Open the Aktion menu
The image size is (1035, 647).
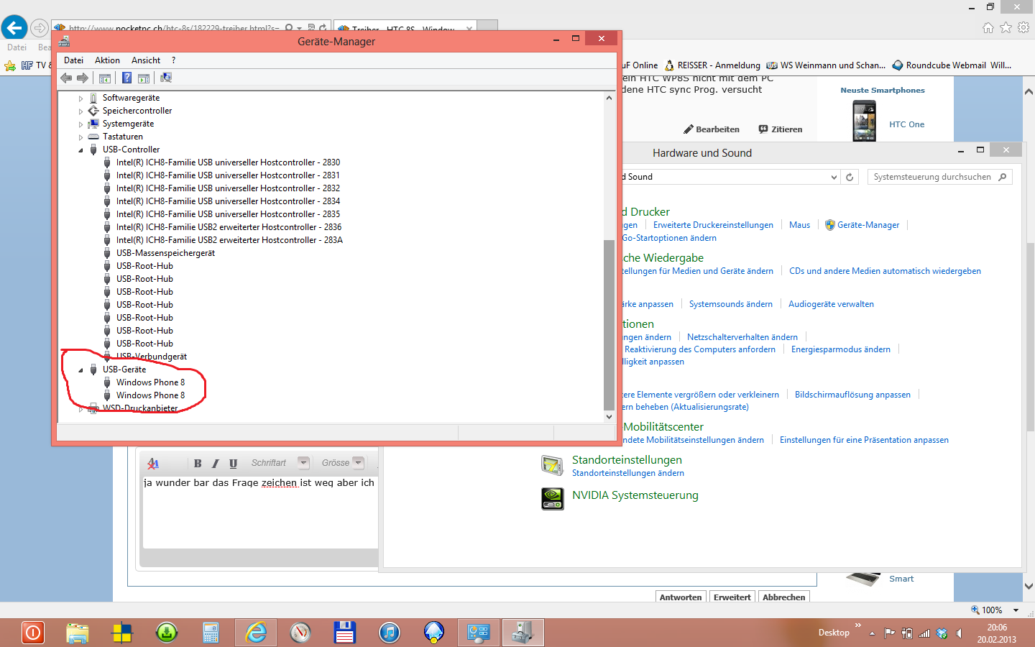[107, 60]
